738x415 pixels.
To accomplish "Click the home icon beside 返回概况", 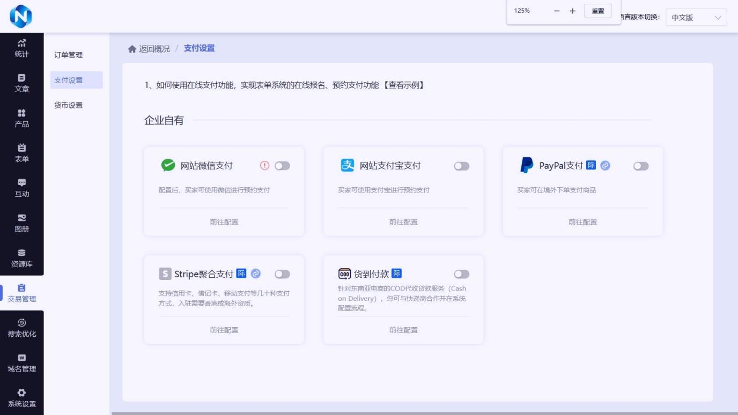I will pyautogui.click(x=132, y=49).
